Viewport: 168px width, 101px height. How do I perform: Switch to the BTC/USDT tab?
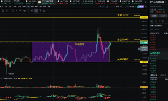coord(6,2)
